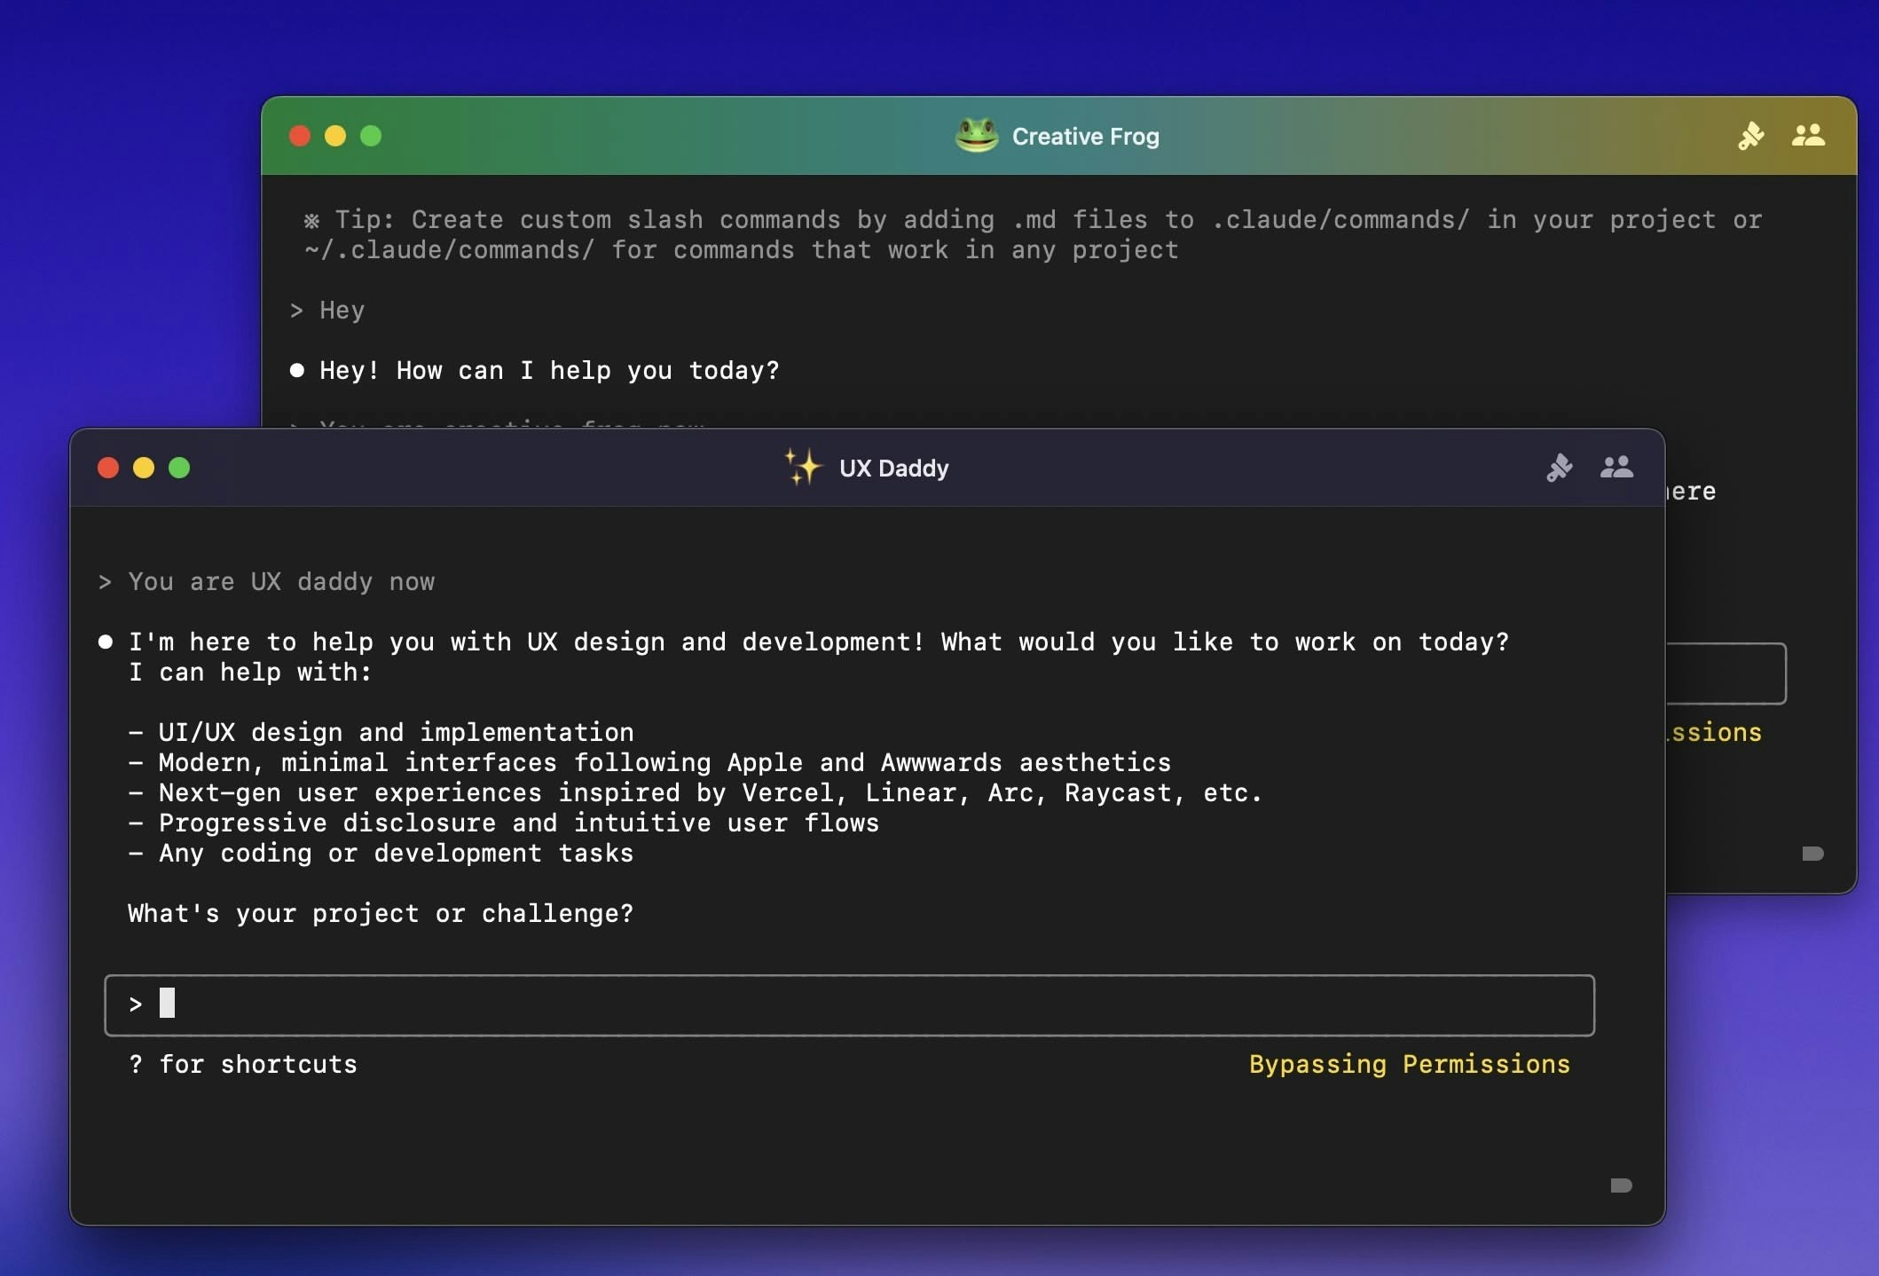Maximize the UX Daddy window
This screenshot has height=1276, width=1879.
[x=179, y=468]
